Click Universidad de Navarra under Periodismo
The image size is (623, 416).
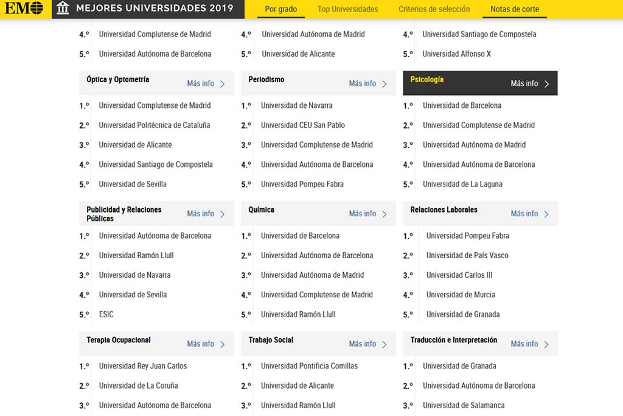(296, 105)
